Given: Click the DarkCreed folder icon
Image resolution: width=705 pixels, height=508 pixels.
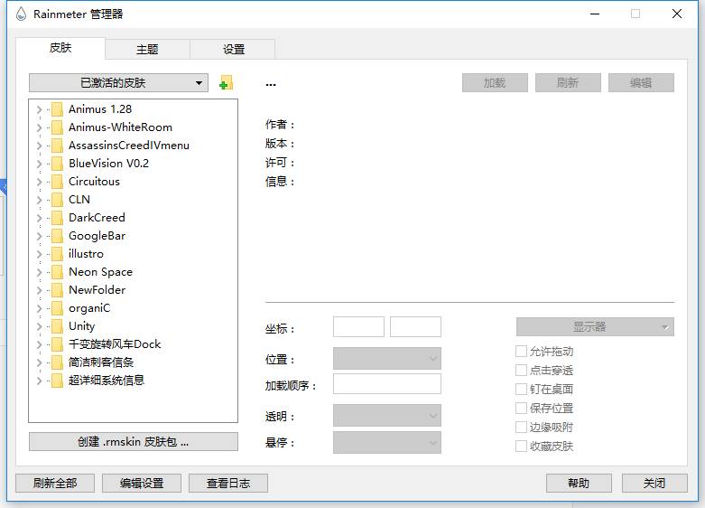Looking at the screenshot, I should (57, 218).
